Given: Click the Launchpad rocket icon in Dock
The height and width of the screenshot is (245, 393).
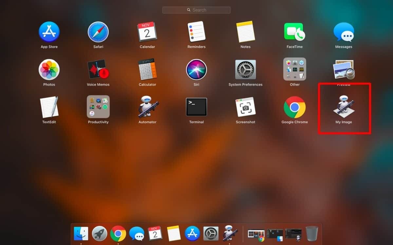Looking at the screenshot, I should coord(100,234).
